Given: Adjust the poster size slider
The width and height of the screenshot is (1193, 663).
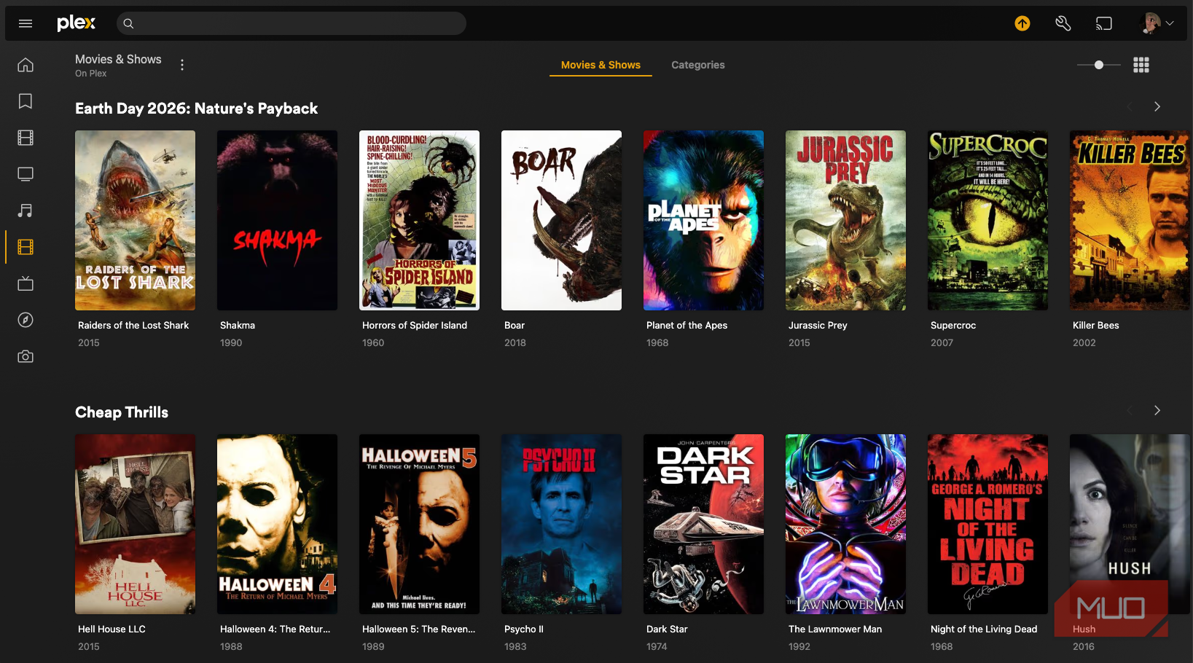Looking at the screenshot, I should (x=1099, y=65).
